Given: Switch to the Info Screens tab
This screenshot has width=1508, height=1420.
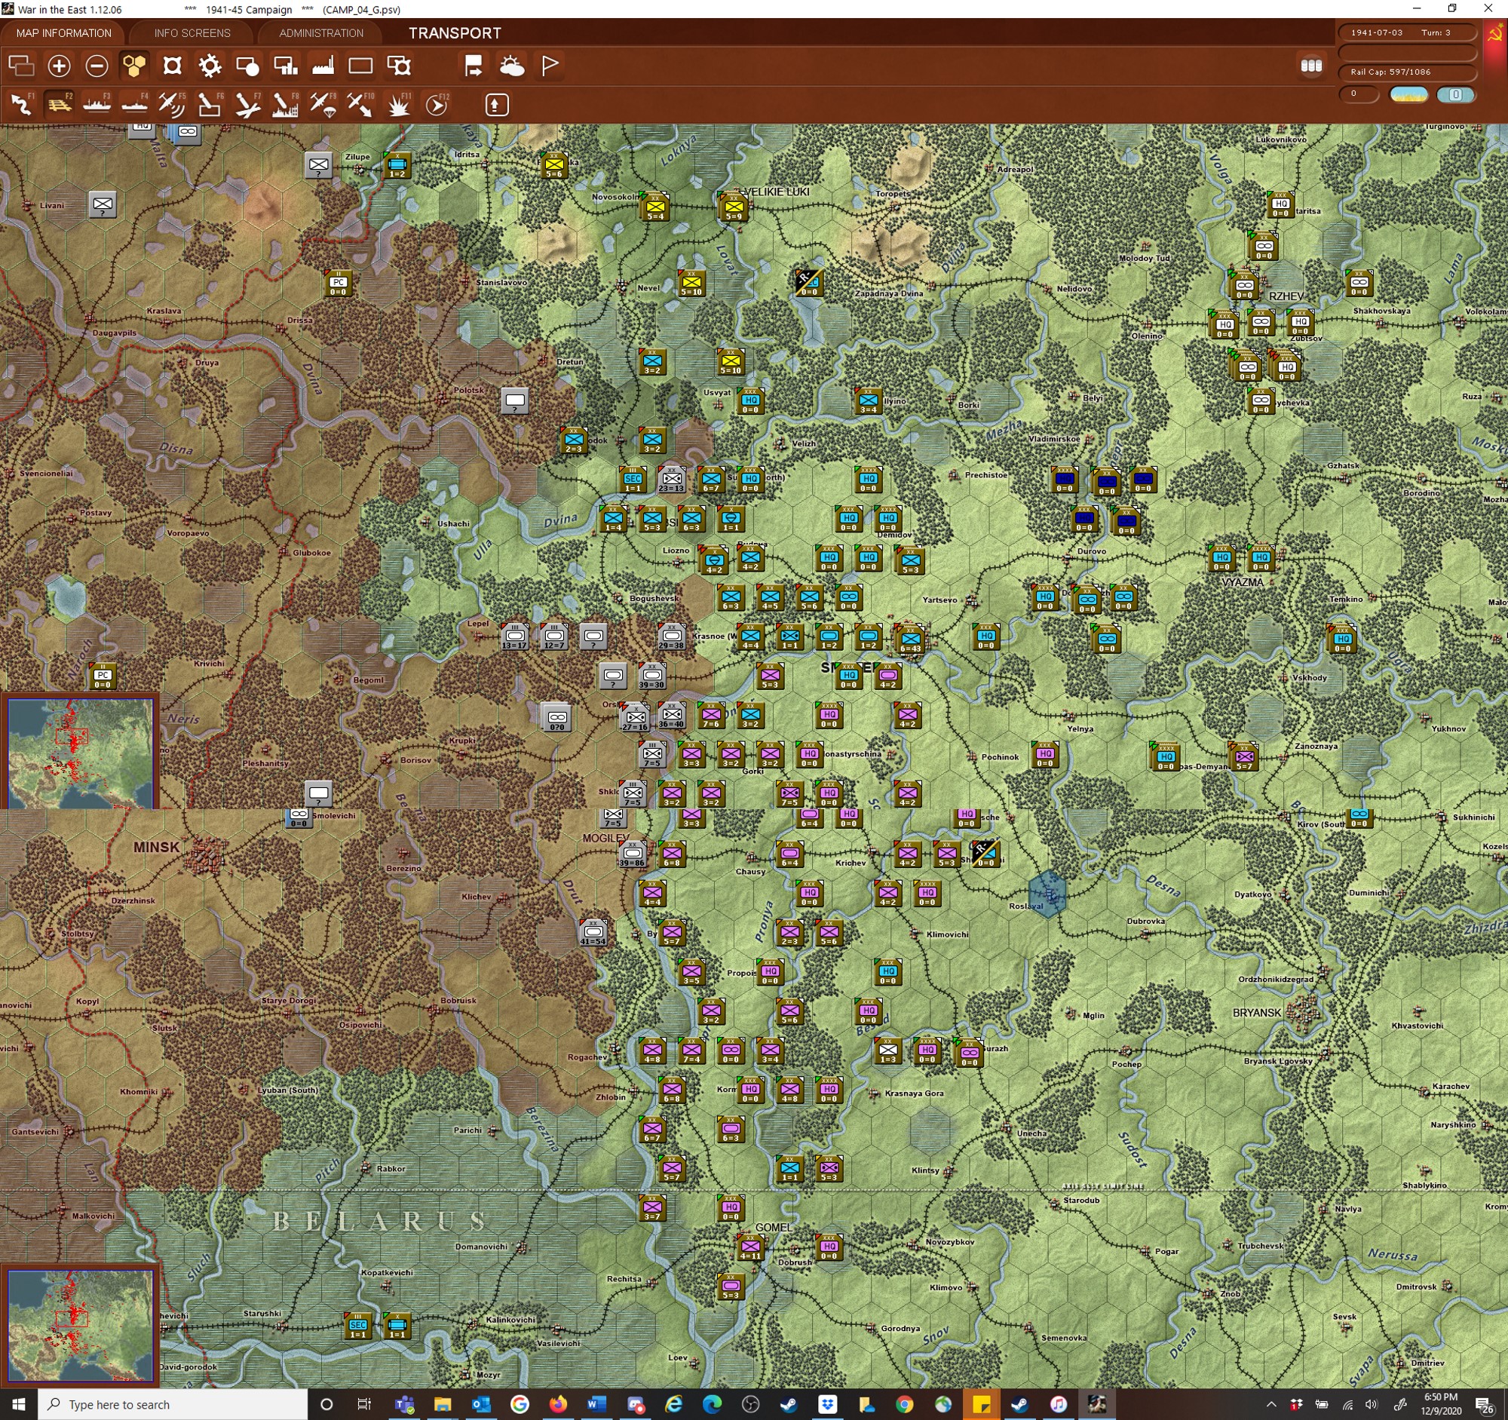Looking at the screenshot, I should pyautogui.click(x=192, y=33).
